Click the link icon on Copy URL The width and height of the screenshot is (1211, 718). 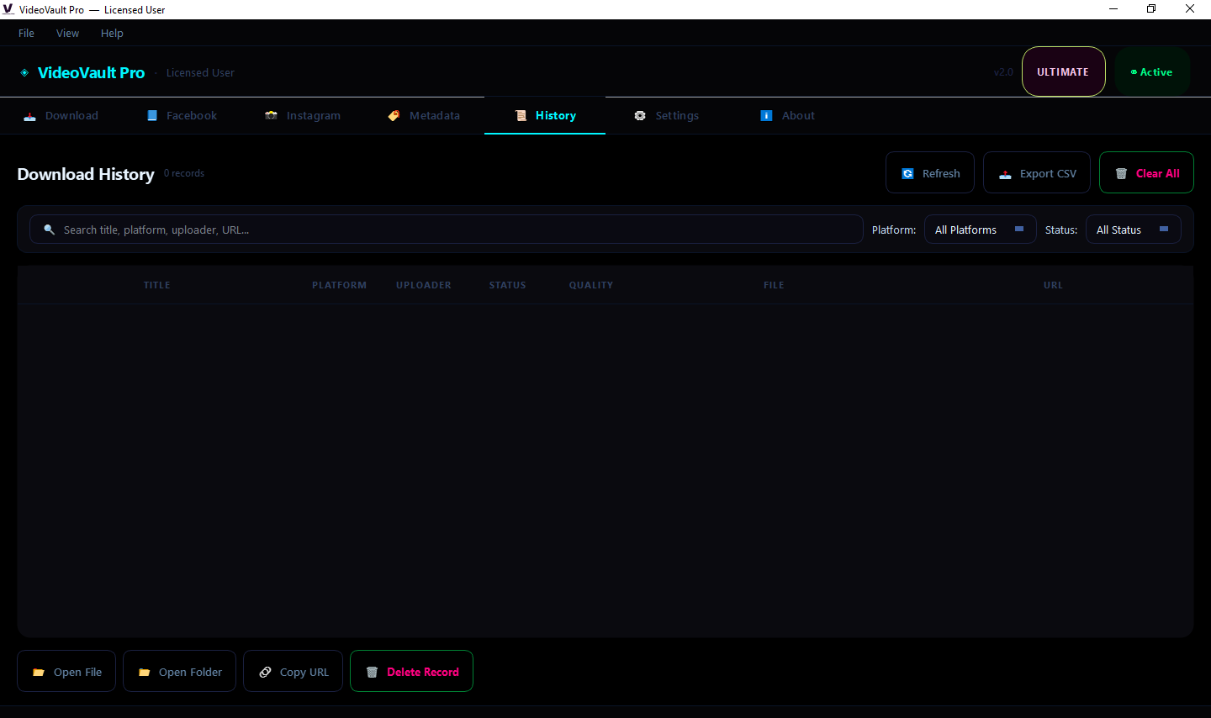[265, 673]
